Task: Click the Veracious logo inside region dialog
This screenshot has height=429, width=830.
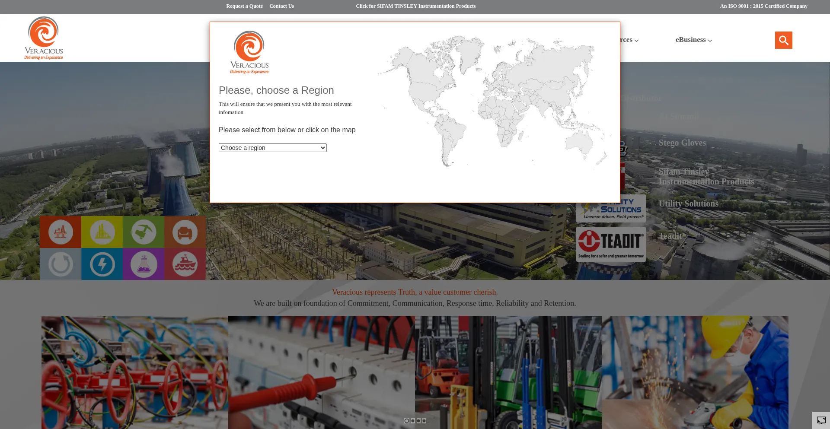Action: pyautogui.click(x=249, y=52)
